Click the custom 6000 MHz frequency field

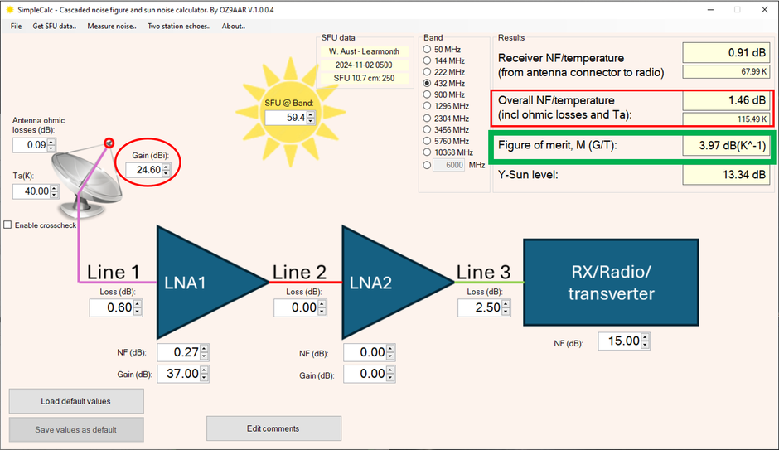click(448, 165)
